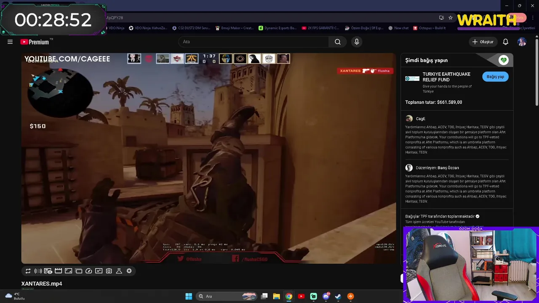Open the New chat bookmark
The image size is (539, 303).
pos(398,28)
